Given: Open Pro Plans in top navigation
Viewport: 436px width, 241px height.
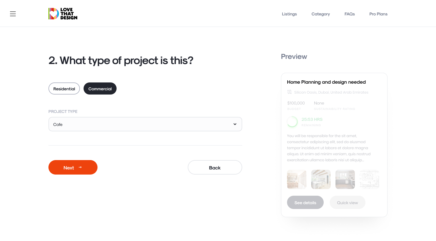Looking at the screenshot, I should coord(378,14).
